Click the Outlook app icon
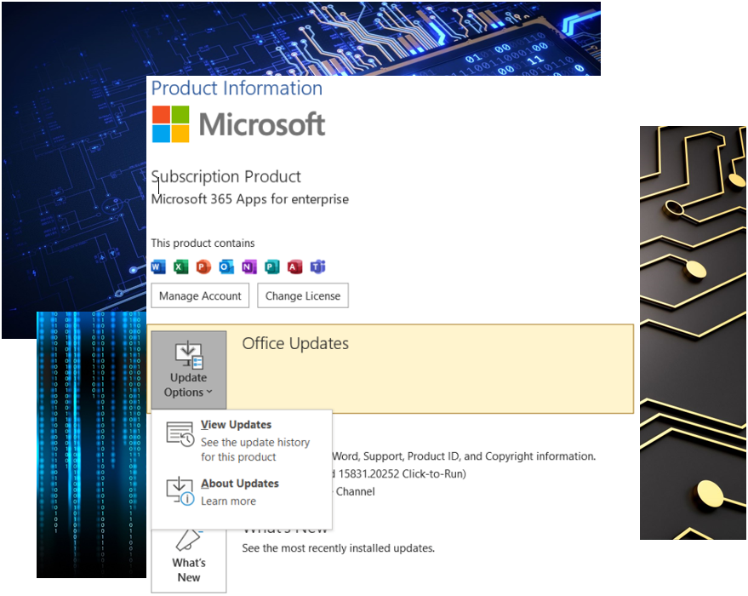 pos(226,266)
